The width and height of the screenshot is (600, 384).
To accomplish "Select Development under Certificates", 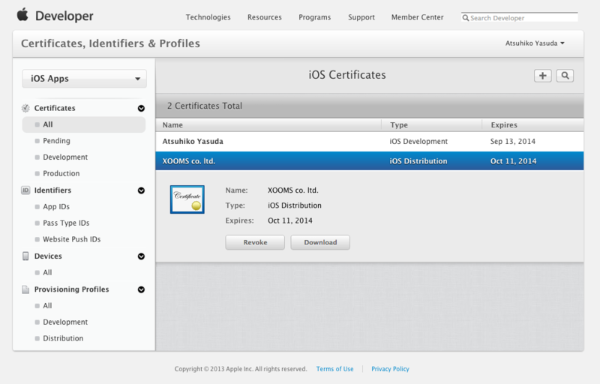I will [65, 157].
